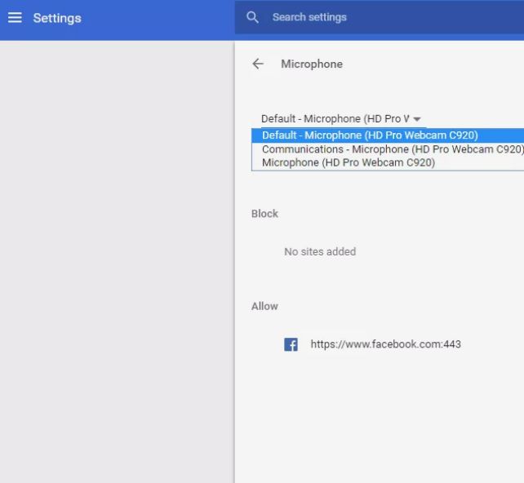Image resolution: width=524 pixels, height=483 pixels.
Task: Click the Settings title text
Action: (x=57, y=18)
